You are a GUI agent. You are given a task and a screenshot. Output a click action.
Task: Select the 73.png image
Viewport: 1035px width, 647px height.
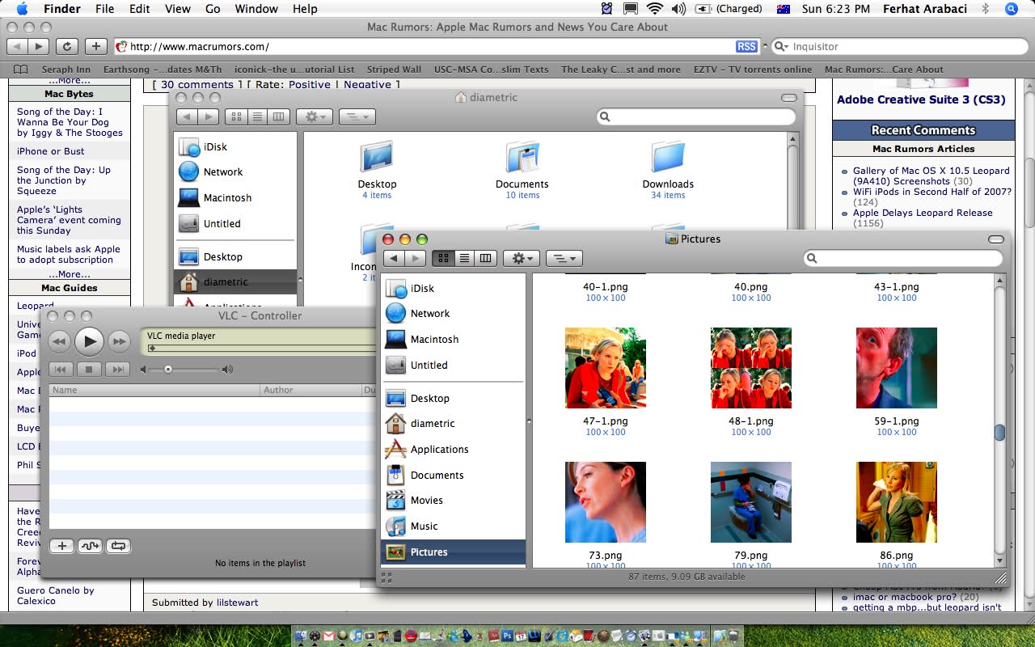tap(606, 502)
